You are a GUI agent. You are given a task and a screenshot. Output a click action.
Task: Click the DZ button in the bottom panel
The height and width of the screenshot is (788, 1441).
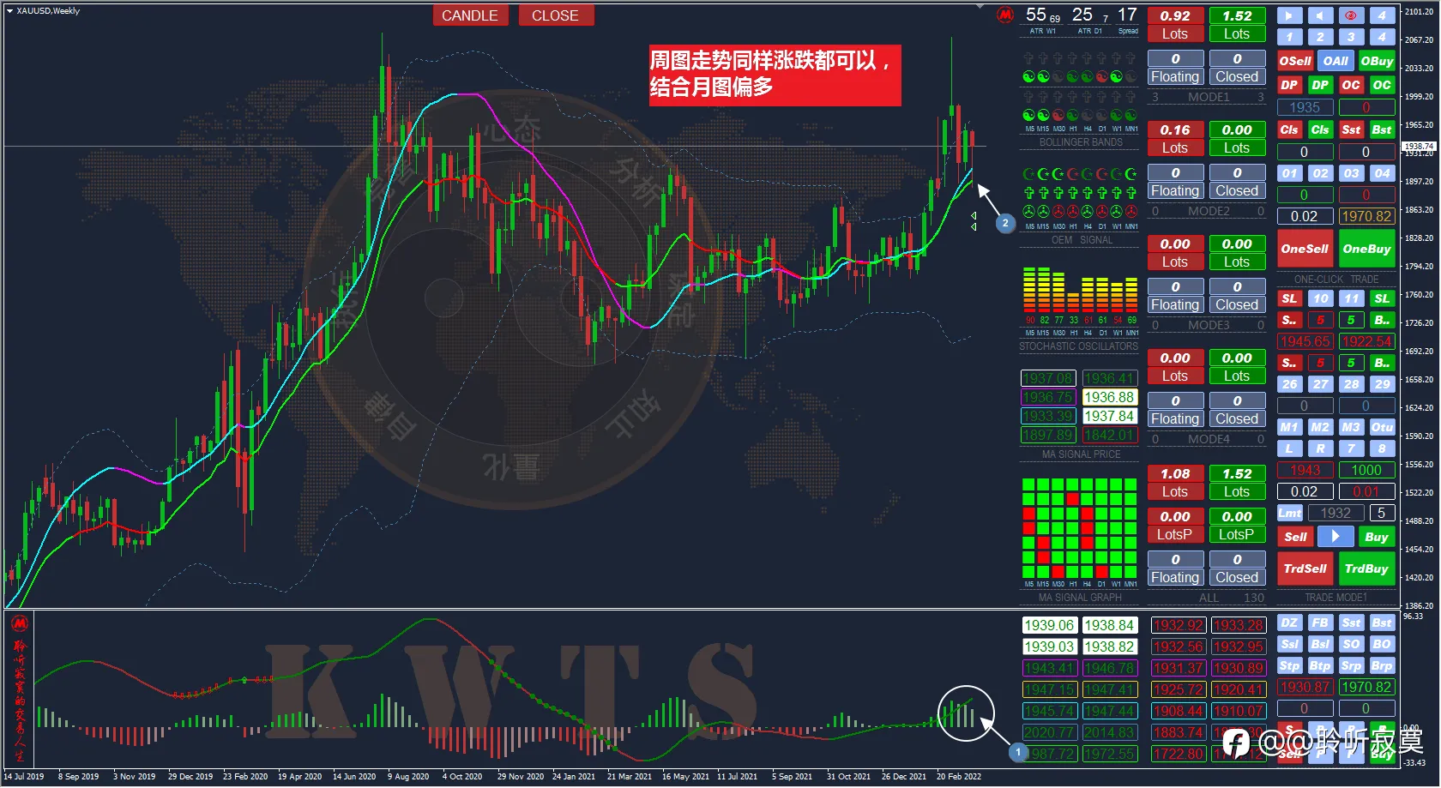pos(1289,623)
